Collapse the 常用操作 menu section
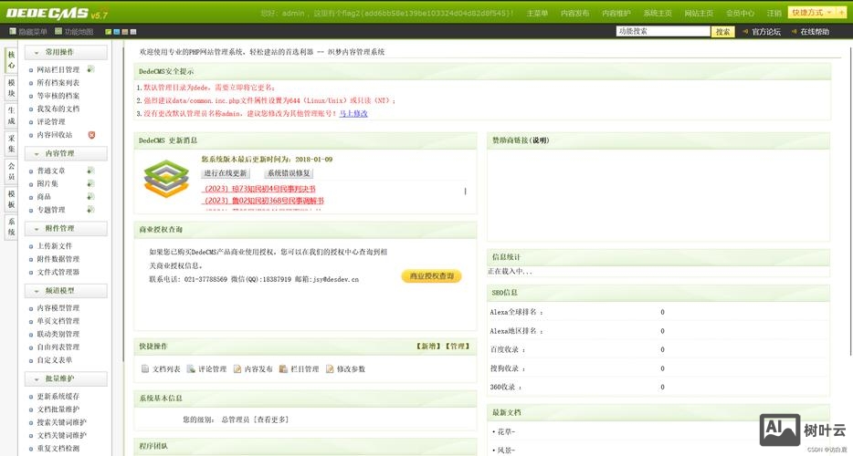This screenshot has width=853, height=456. tap(66, 52)
